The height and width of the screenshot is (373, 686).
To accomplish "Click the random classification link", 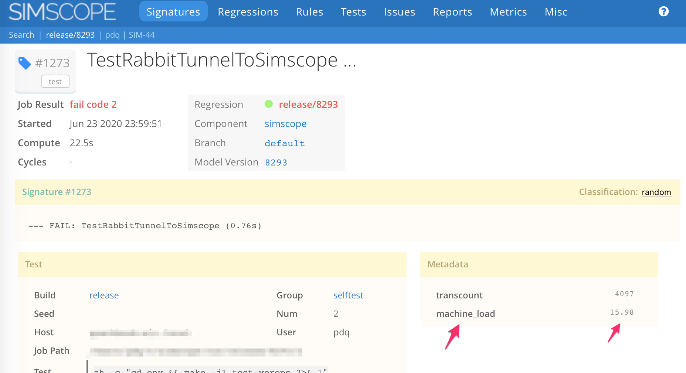I will pyautogui.click(x=656, y=192).
